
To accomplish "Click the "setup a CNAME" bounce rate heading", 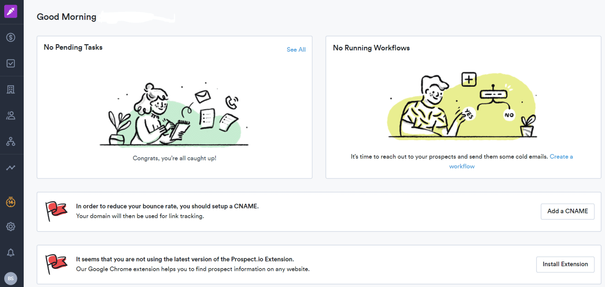I will click(167, 206).
